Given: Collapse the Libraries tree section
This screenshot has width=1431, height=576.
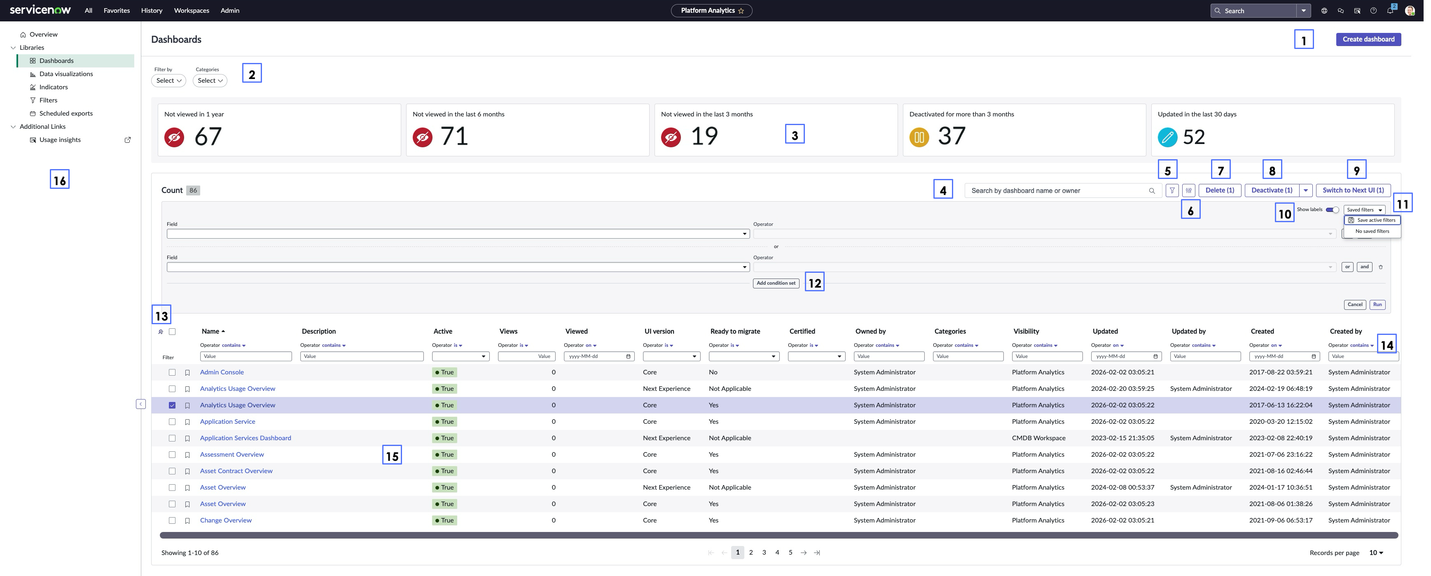Looking at the screenshot, I should point(13,48).
